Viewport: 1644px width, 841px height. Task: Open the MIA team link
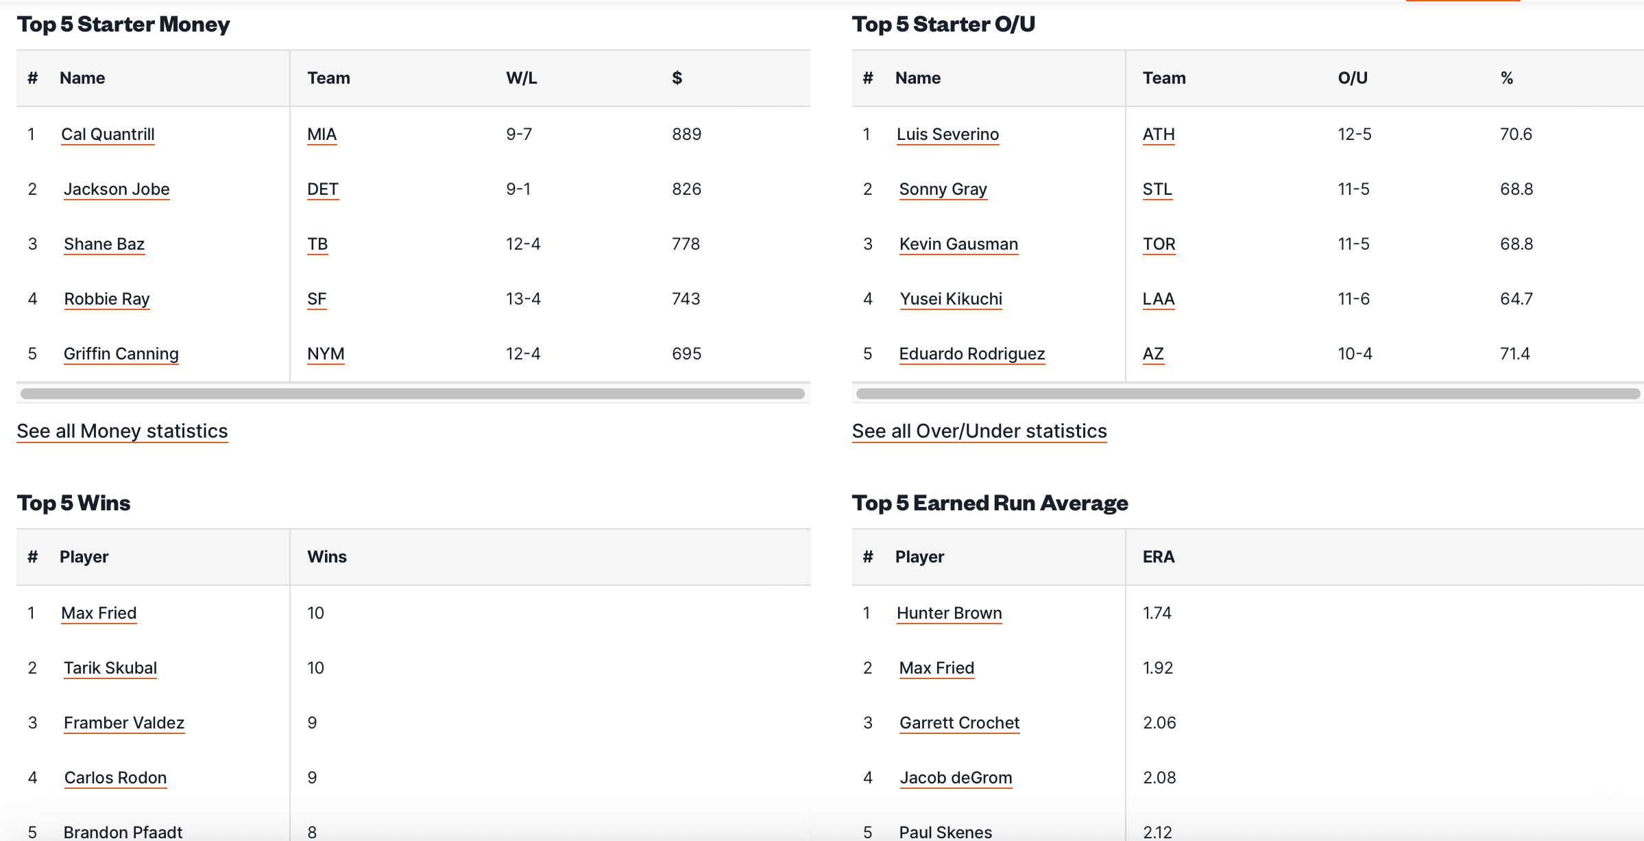(322, 134)
